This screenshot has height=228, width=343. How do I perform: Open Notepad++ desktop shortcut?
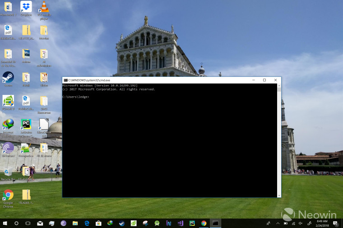point(26,150)
